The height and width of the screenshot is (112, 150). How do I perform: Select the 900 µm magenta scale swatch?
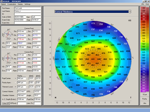click(143, 91)
